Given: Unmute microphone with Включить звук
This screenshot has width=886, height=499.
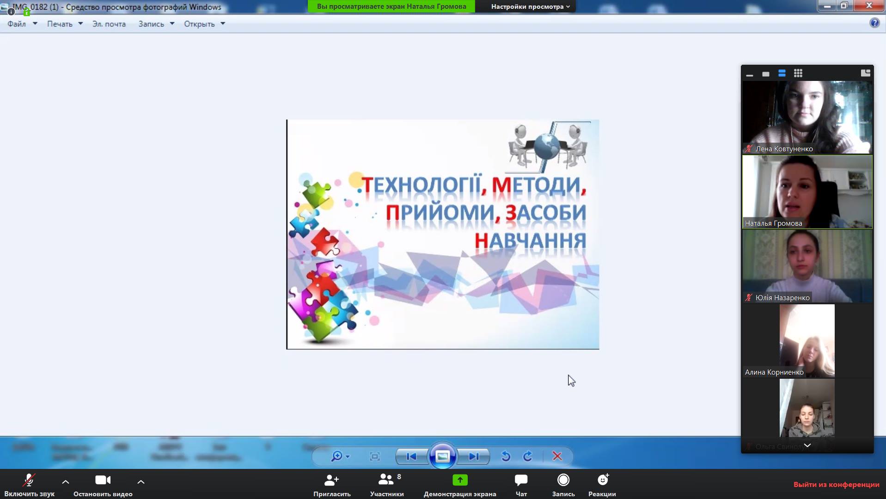Looking at the screenshot, I should tap(29, 481).
